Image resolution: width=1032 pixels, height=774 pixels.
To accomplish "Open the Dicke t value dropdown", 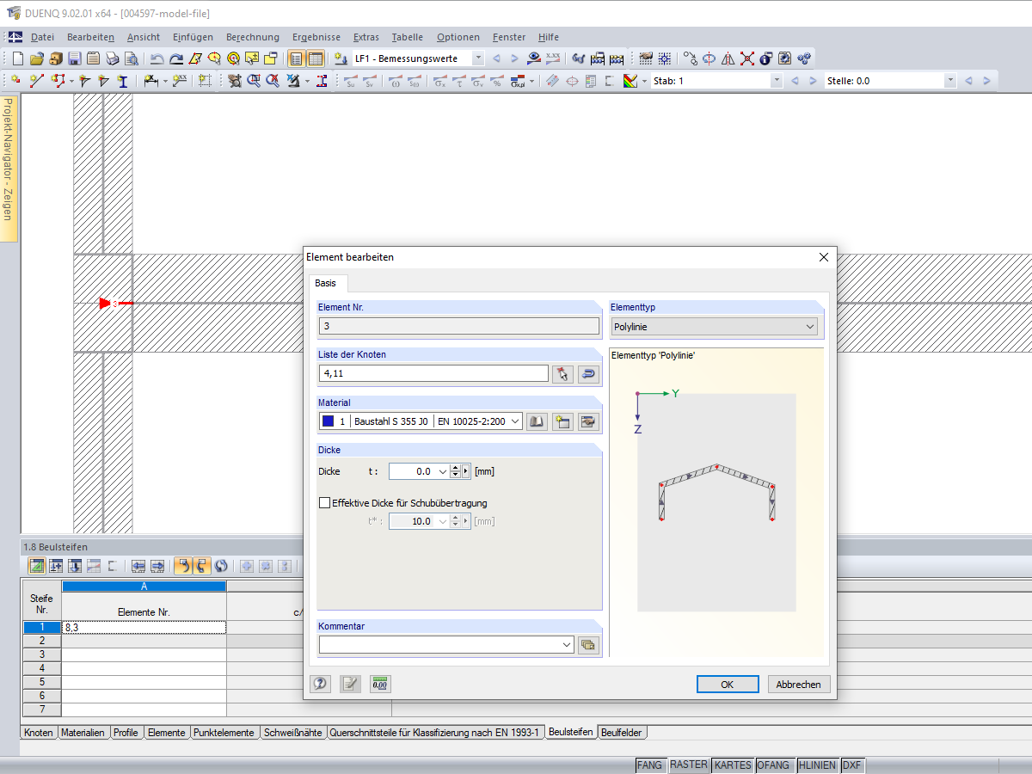I will pos(443,471).
